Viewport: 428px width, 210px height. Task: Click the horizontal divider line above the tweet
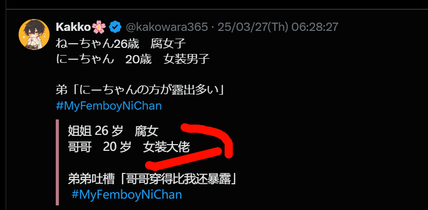(217, 9)
